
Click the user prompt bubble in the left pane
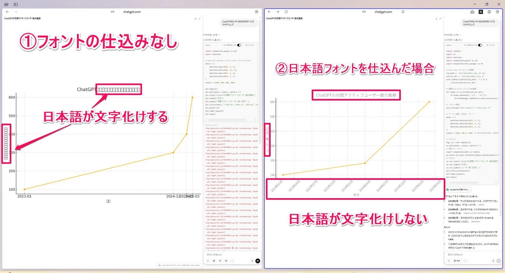tap(238, 23)
